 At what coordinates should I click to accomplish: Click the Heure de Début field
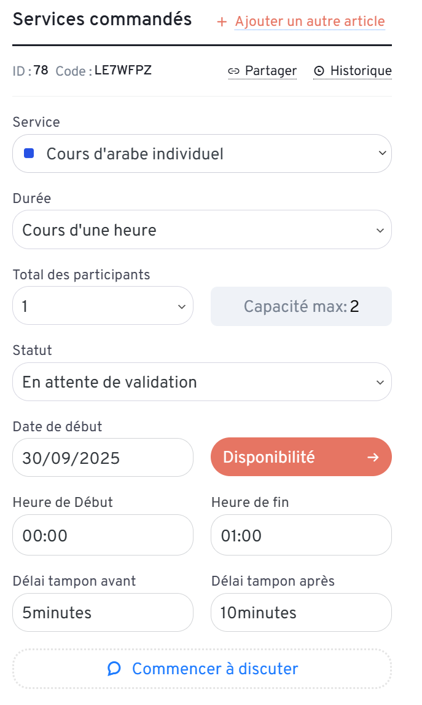(x=103, y=535)
